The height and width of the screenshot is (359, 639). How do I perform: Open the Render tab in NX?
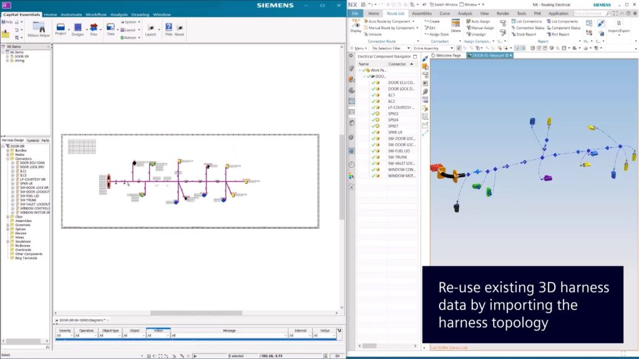(504, 14)
